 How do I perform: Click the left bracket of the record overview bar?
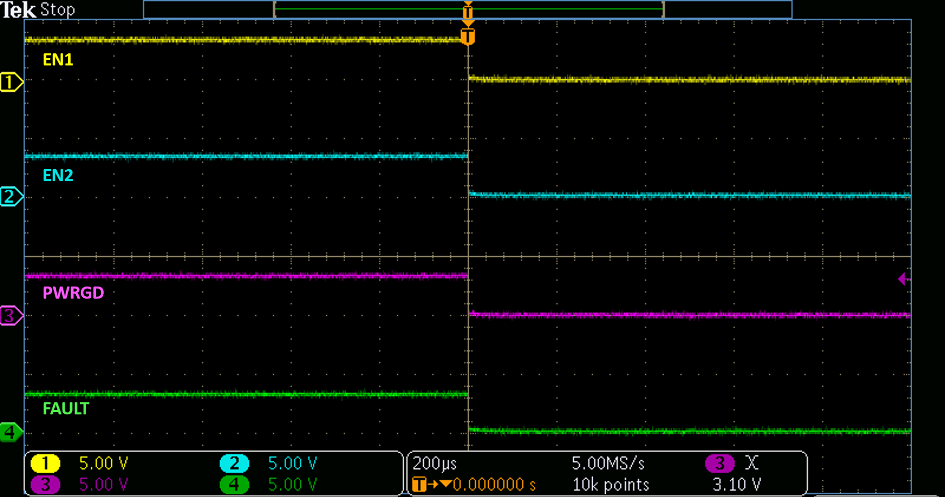click(x=275, y=10)
